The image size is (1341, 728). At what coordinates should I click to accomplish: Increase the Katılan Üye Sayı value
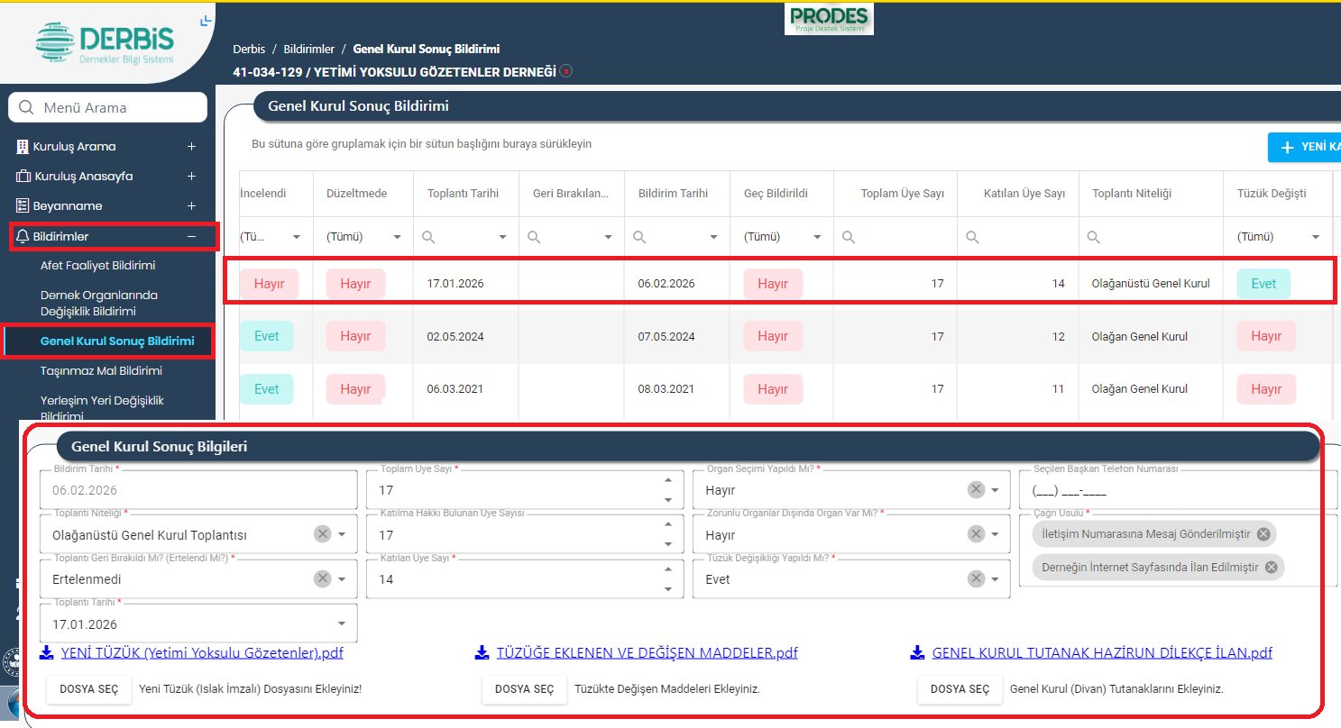pos(667,569)
